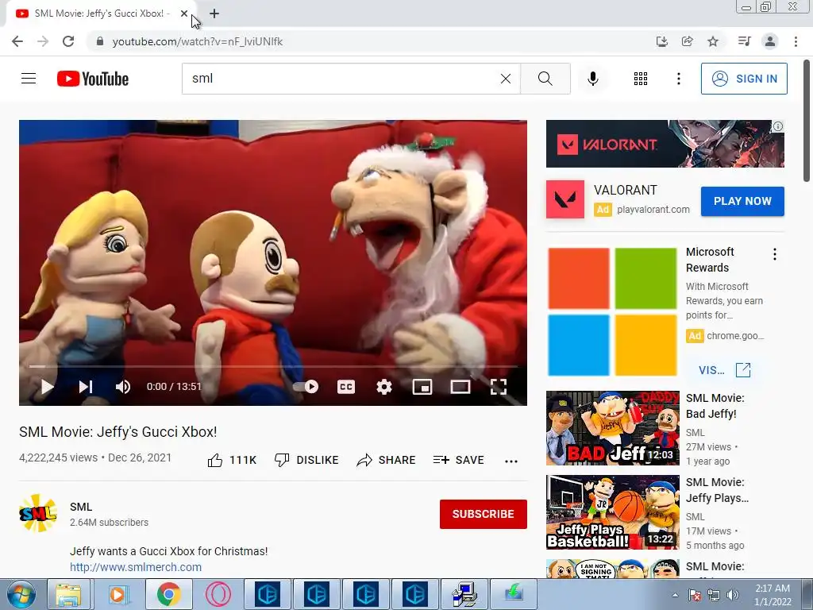Screen dimensions: 813x610
Task: Open Microsoft Rewards ad options menu
Action: tap(775, 254)
